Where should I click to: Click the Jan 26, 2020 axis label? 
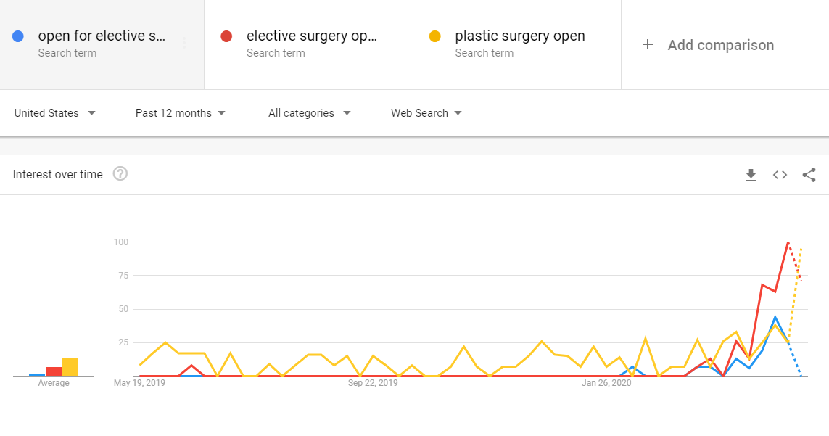606,382
